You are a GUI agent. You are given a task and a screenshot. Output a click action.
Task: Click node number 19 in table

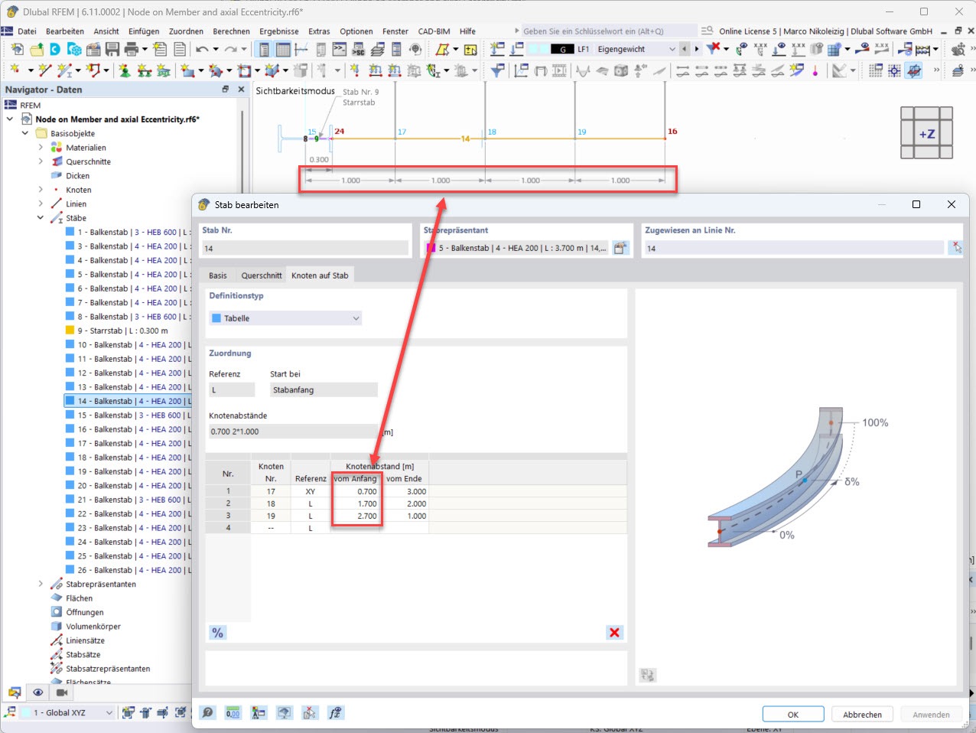(271, 516)
